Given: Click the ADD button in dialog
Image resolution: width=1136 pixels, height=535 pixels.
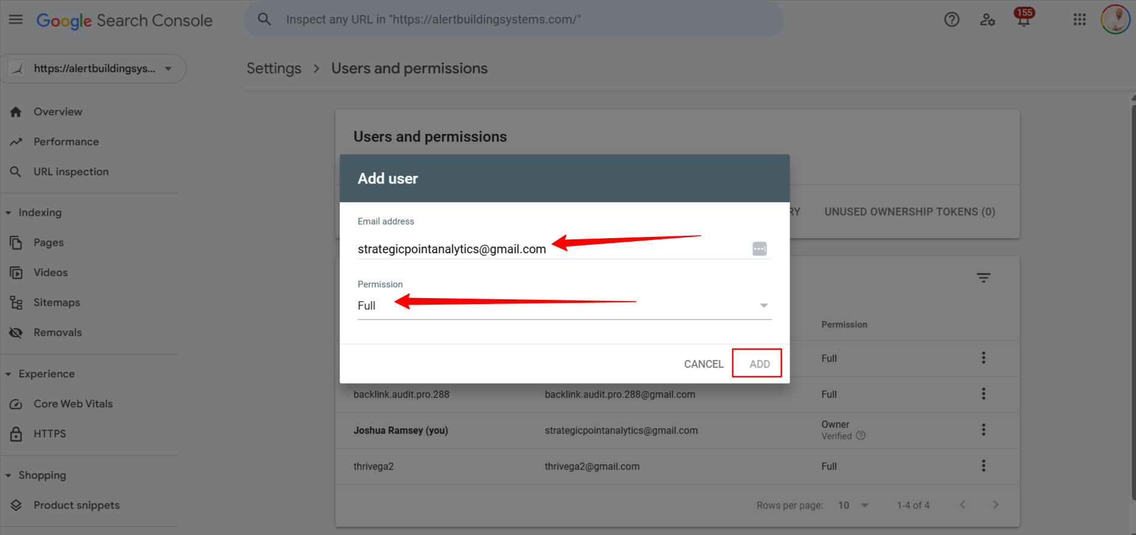Looking at the screenshot, I should click(759, 364).
